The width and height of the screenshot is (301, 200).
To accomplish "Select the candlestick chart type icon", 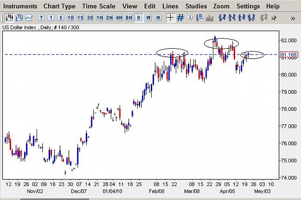I will [x=10, y=18].
